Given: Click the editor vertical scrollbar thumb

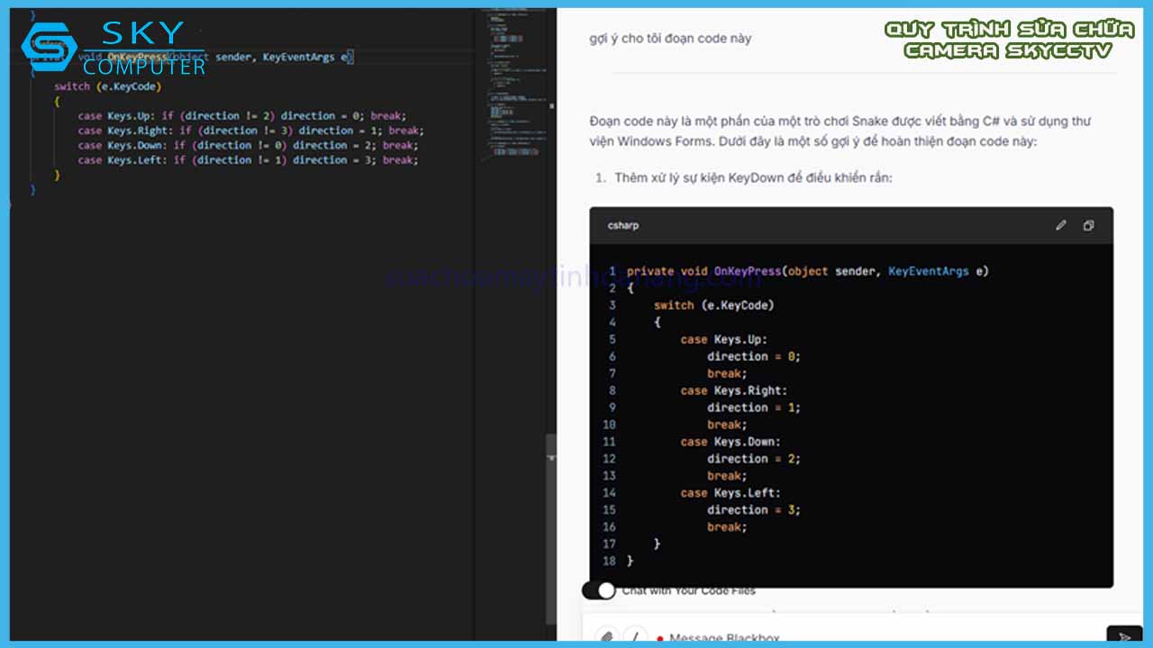Looking at the screenshot, I should click(x=551, y=529).
